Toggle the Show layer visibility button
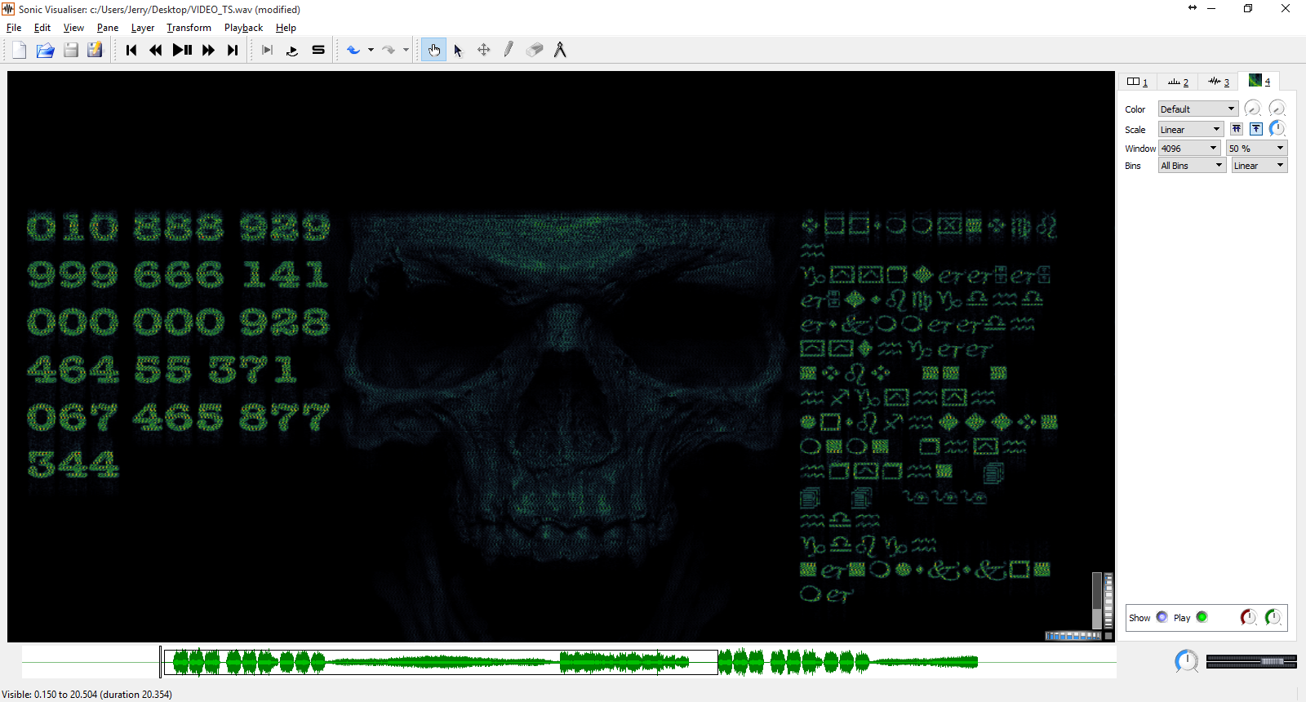The height and width of the screenshot is (702, 1306). click(x=1162, y=617)
